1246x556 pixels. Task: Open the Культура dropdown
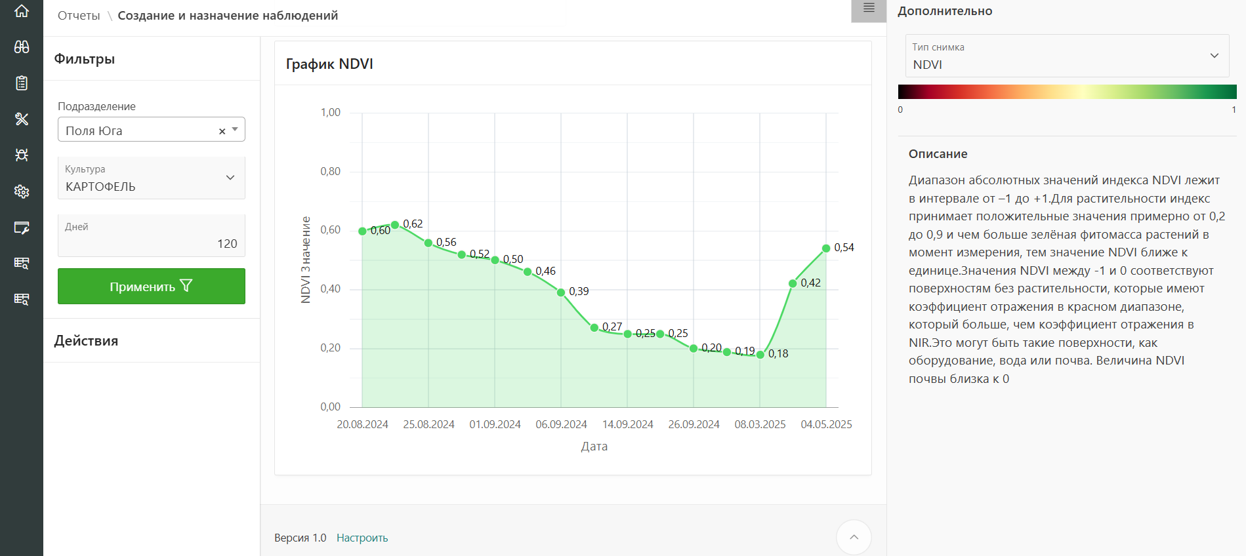[151, 178]
